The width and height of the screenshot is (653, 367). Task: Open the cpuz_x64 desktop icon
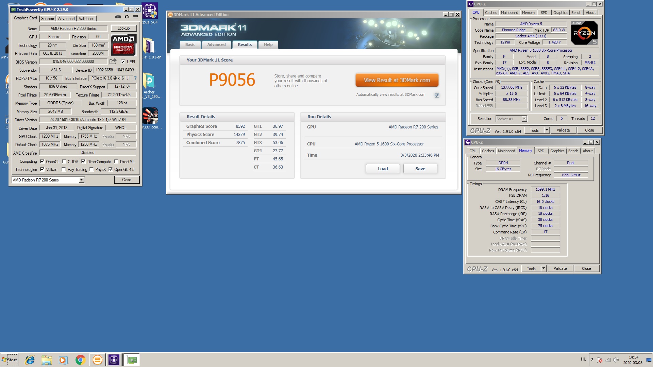(150, 14)
